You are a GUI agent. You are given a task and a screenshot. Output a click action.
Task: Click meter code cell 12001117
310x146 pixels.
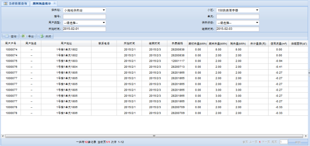177,61
